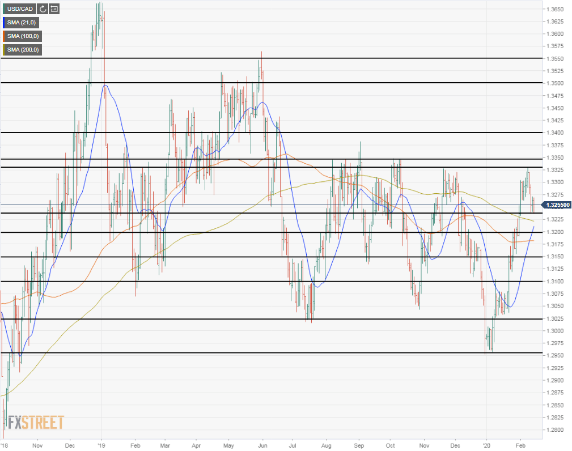Click the 1.3300 price axis label
Image resolution: width=572 pixels, height=451 pixels.
(x=554, y=182)
